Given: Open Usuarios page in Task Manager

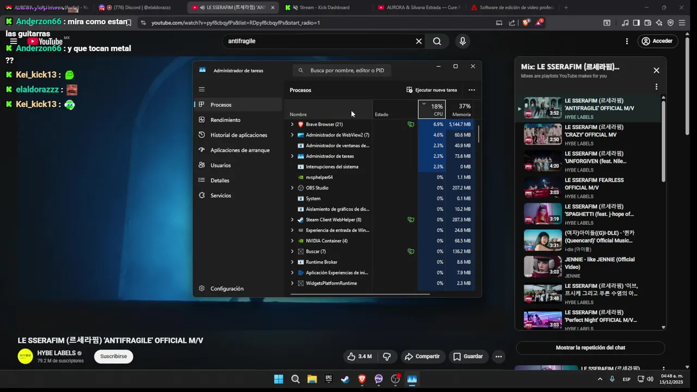Looking at the screenshot, I should [238, 165].
